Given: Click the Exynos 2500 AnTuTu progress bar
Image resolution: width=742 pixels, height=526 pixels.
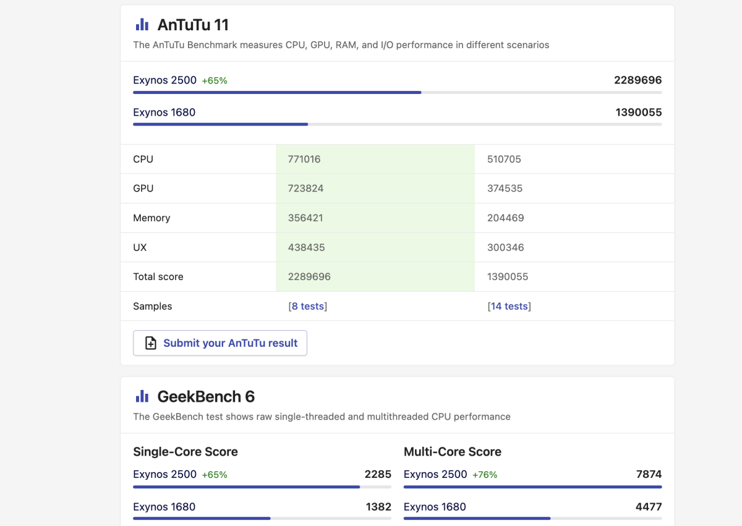Looking at the screenshot, I should pos(398,93).
